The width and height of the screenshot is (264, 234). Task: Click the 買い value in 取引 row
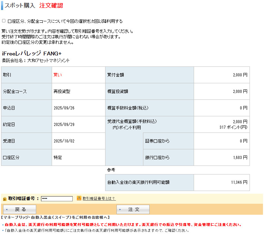pos(58,75)
